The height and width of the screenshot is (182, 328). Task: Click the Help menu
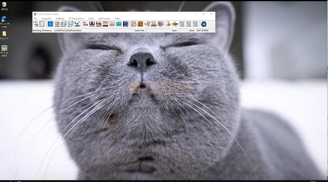[117, 19]
